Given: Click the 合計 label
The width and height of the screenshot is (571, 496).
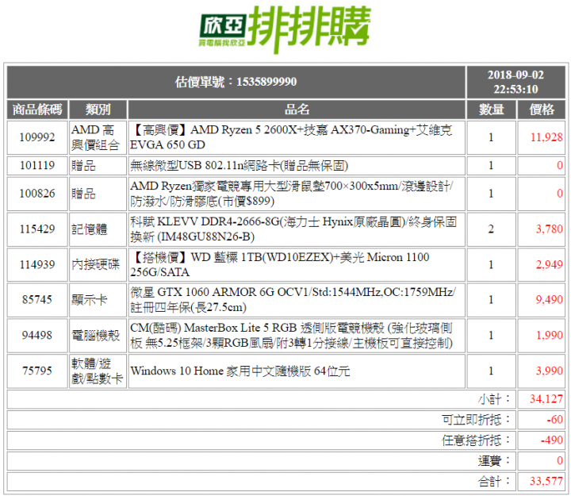Looking at the screenshot, I should pyautogui.click(x=494, y=482).
